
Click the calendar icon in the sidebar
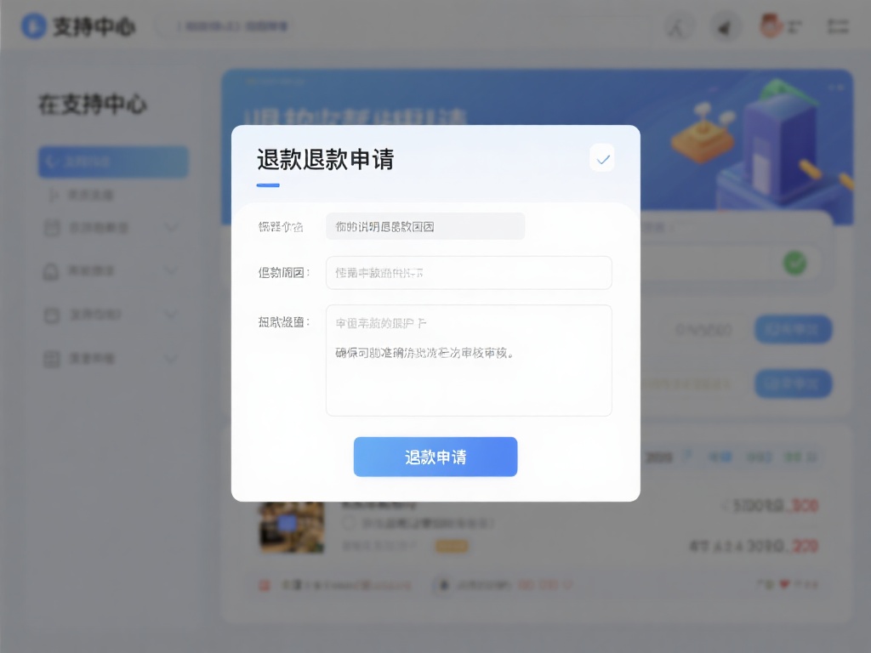coord(49,228)
